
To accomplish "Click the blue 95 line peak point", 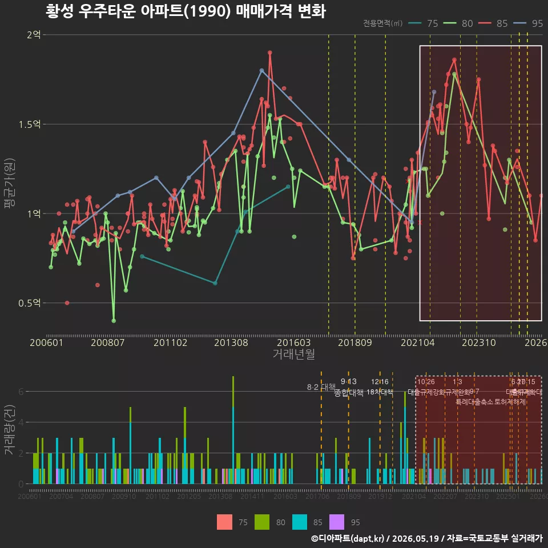I will (x=262, y=71).
